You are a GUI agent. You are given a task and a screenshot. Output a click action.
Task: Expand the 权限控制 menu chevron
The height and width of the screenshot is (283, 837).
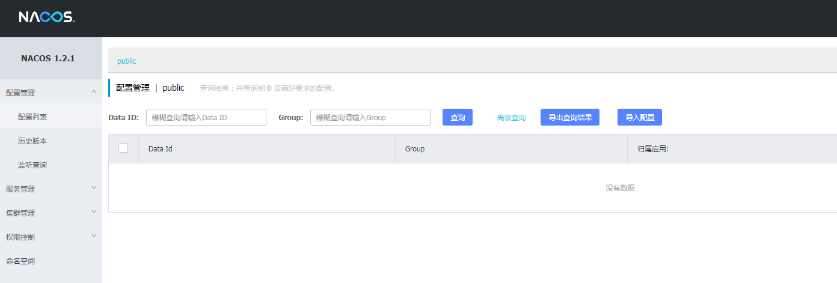point(93,236)
